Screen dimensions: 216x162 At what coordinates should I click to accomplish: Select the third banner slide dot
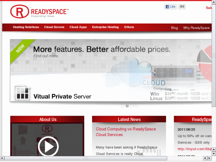tap(132, 106)
